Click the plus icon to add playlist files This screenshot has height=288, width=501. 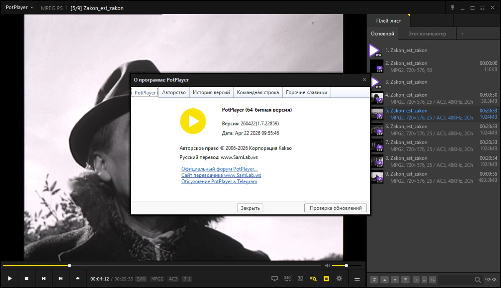pos(416,280)
